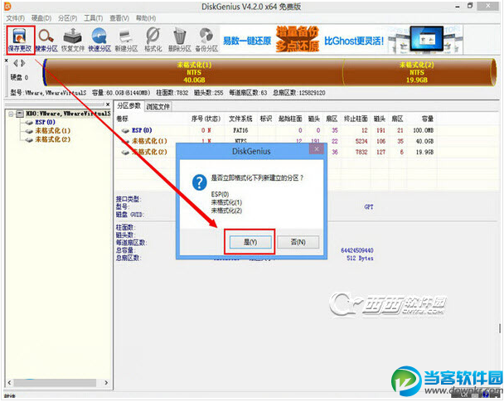Screen dimensions: 504x402
Task: Select the 未格式化(2) 19.9GB partition bar segment
Action: coord(417,72)
